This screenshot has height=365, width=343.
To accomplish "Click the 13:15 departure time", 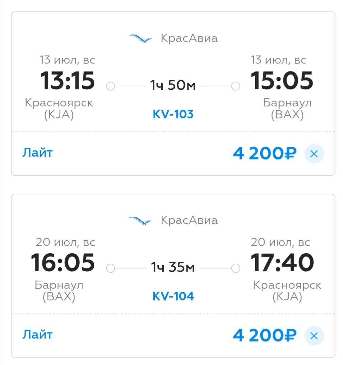I will point(67,81).
